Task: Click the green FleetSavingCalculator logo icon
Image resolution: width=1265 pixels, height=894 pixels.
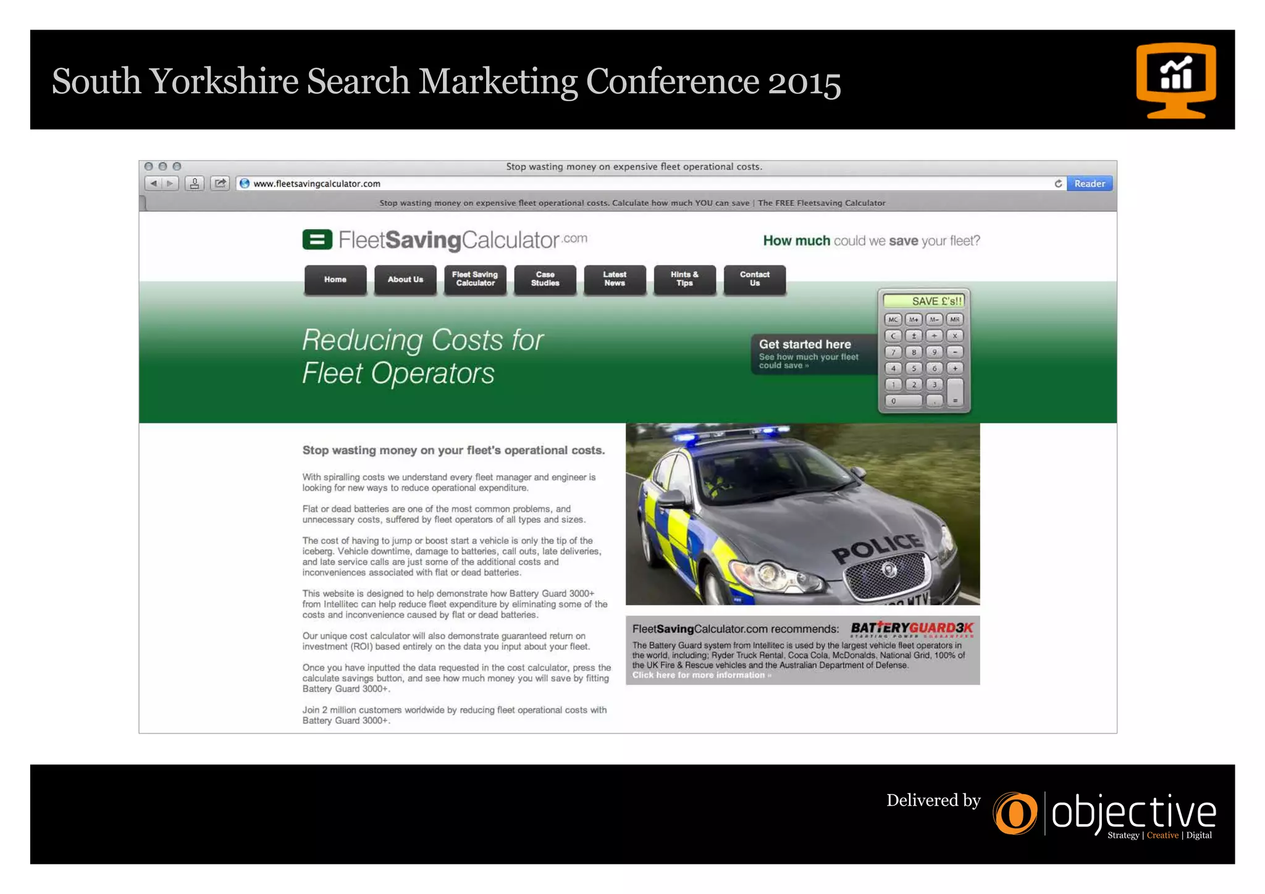Action: click(317, 240)
